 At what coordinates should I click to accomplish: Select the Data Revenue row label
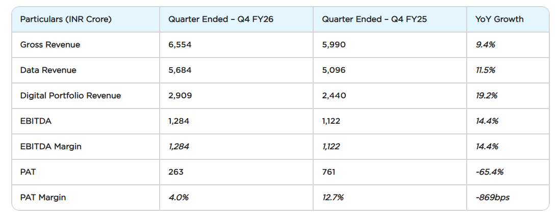pos(48,70)
